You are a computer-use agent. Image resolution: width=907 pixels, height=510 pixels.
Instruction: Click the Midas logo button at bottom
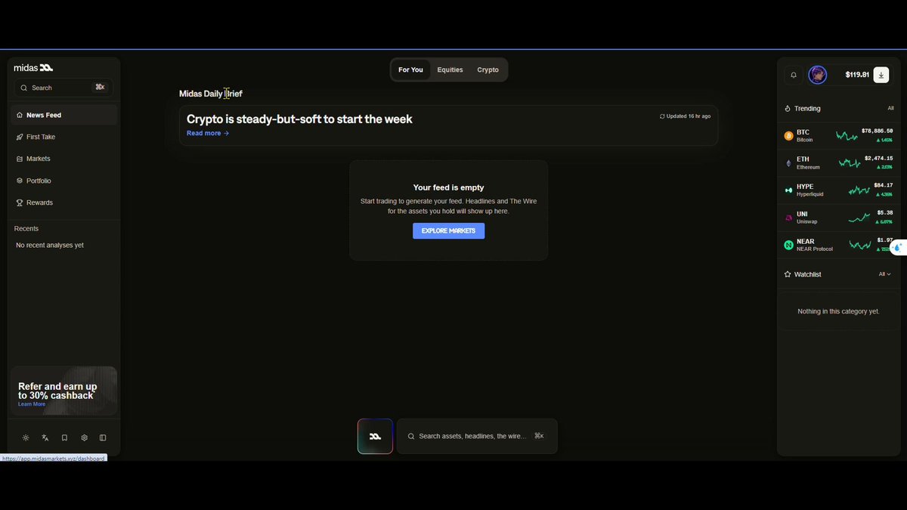(x=375, y=436)
